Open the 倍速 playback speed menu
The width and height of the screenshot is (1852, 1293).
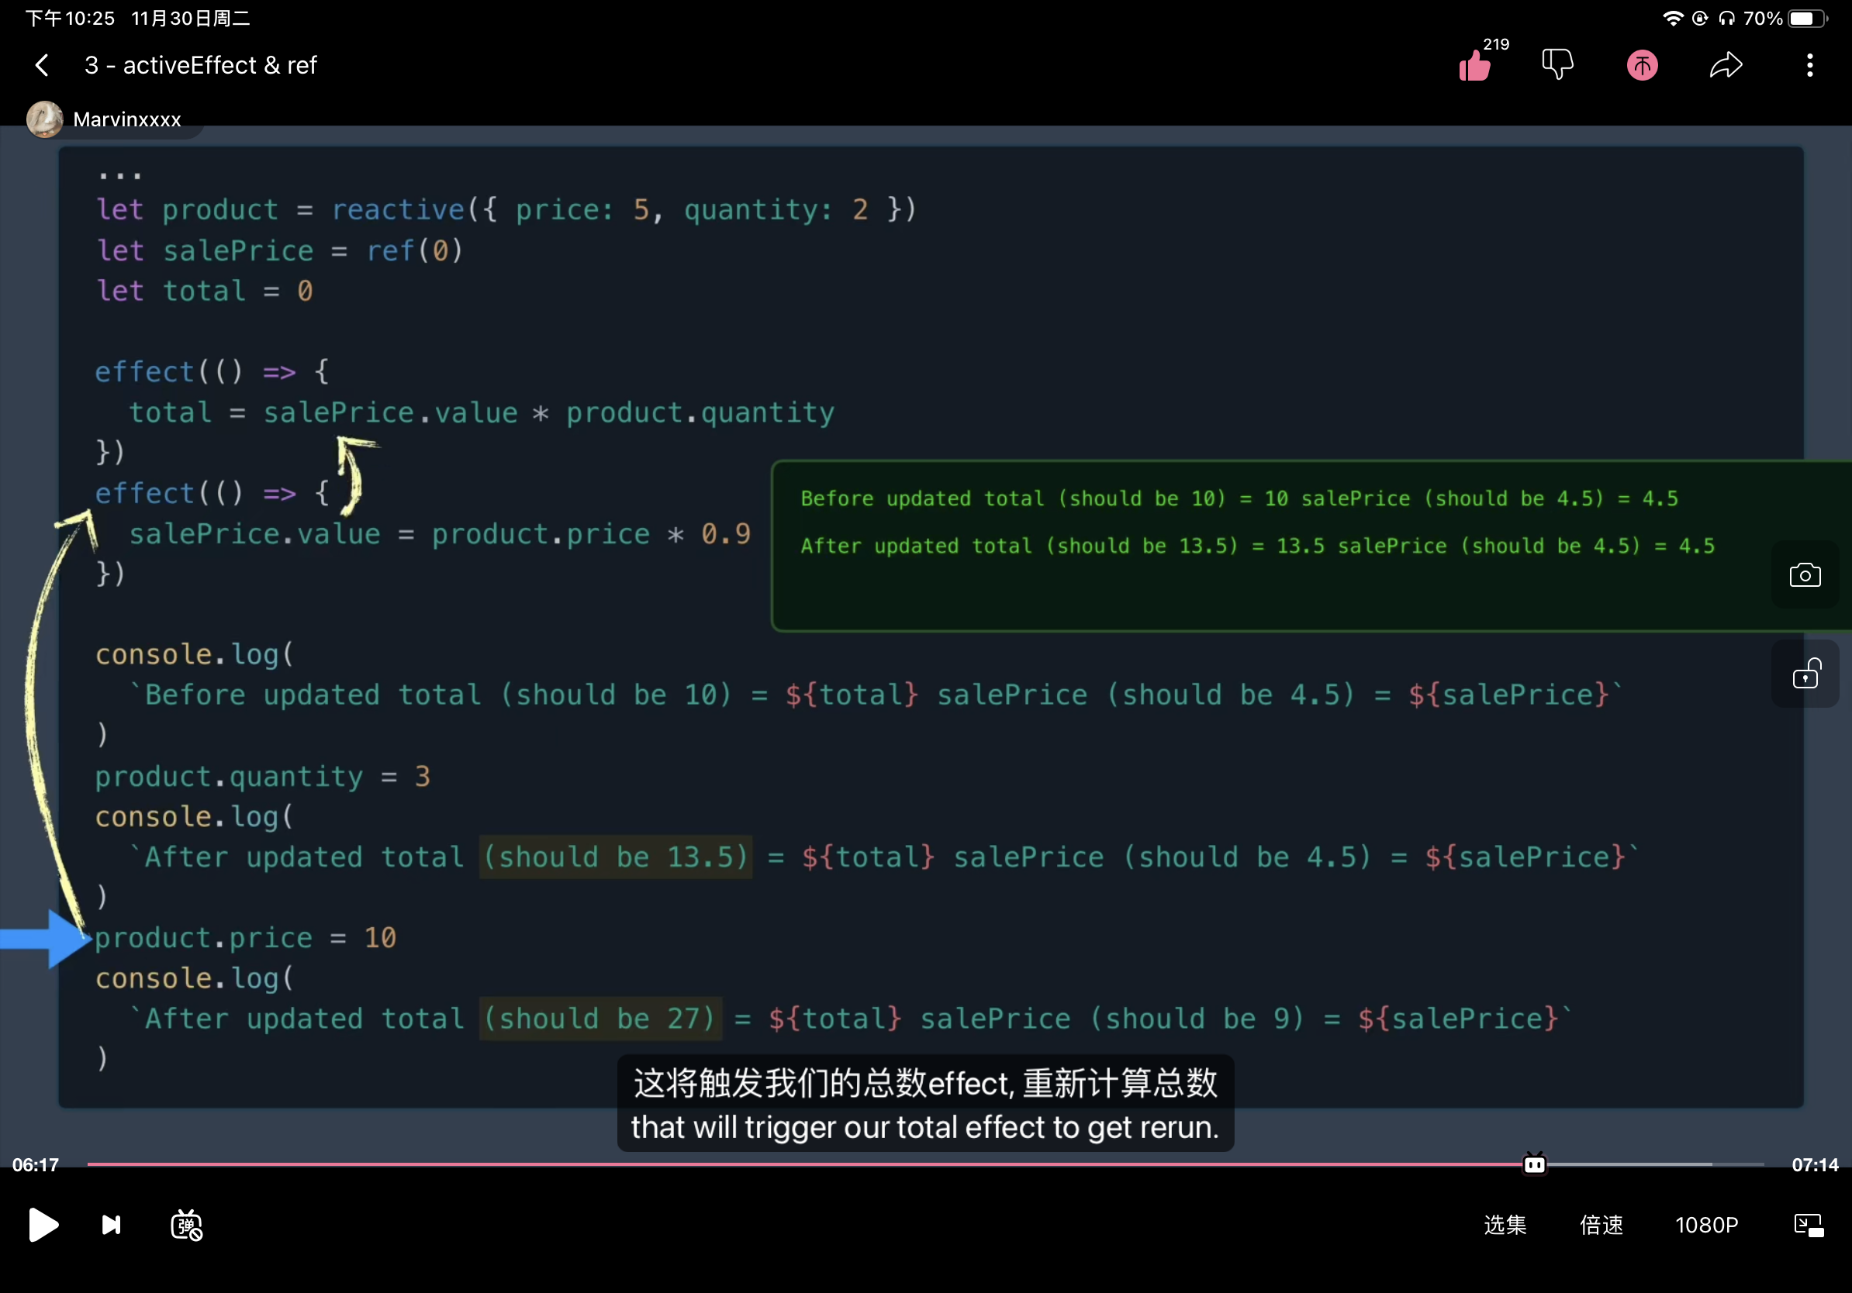1601,1226
